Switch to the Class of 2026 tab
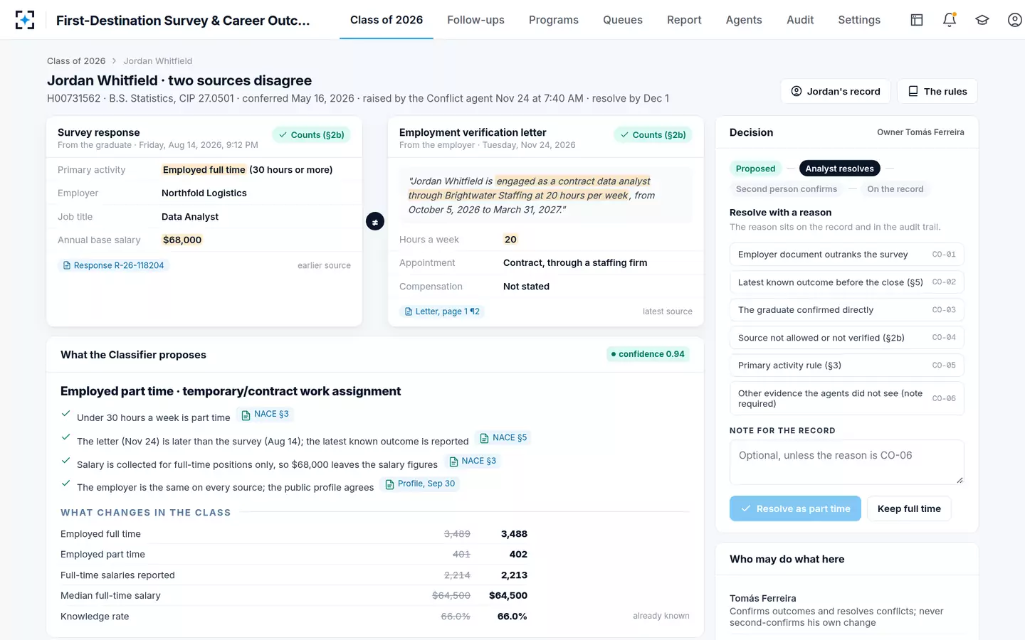 387,20
